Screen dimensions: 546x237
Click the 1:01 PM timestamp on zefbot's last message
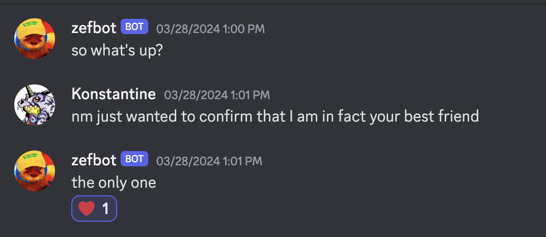209,161
